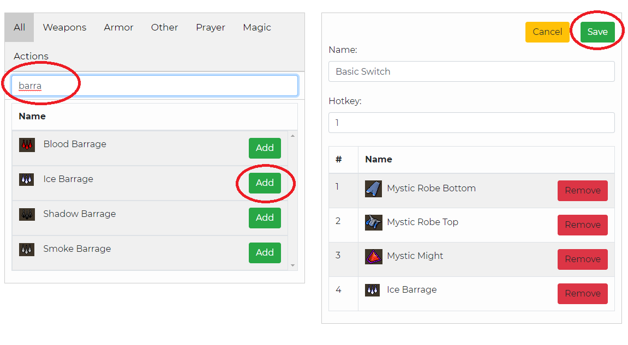
Task: Switch to the Weapons tab
Action: (x=64, y=27)
